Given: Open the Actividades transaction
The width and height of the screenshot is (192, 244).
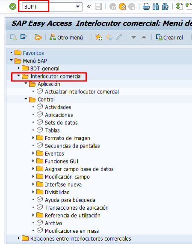Looking at the screenshot, I should click(x=58, y=107).
